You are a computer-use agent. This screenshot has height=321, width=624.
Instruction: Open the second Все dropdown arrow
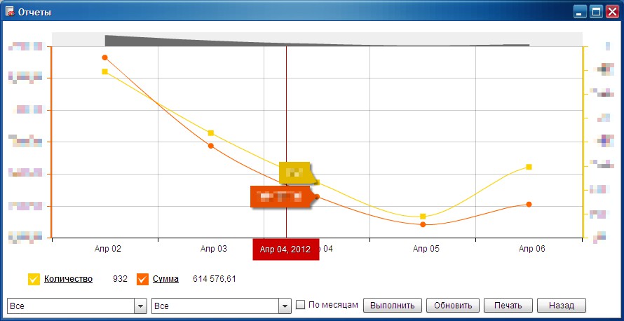point(284,306)
